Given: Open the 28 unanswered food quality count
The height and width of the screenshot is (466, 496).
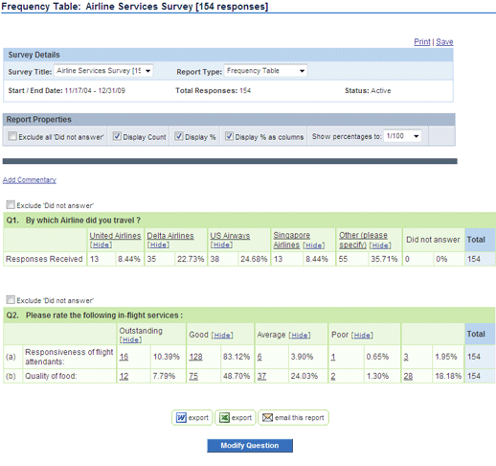Looking at the screenshot, I should click(408, 376).
